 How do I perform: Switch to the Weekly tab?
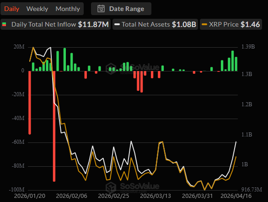click(x=37, y=9)
